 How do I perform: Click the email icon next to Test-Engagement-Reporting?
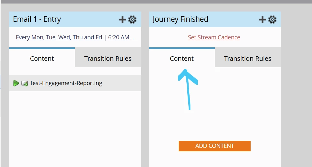(x=25, y=83)
